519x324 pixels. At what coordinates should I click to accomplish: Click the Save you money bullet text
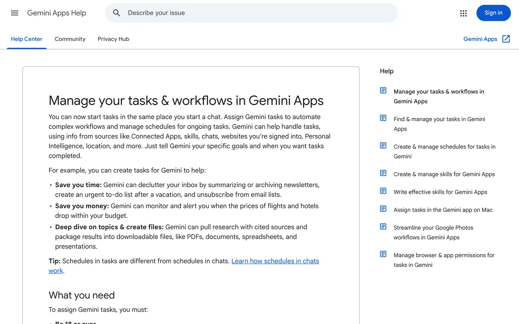coord(82,206)
